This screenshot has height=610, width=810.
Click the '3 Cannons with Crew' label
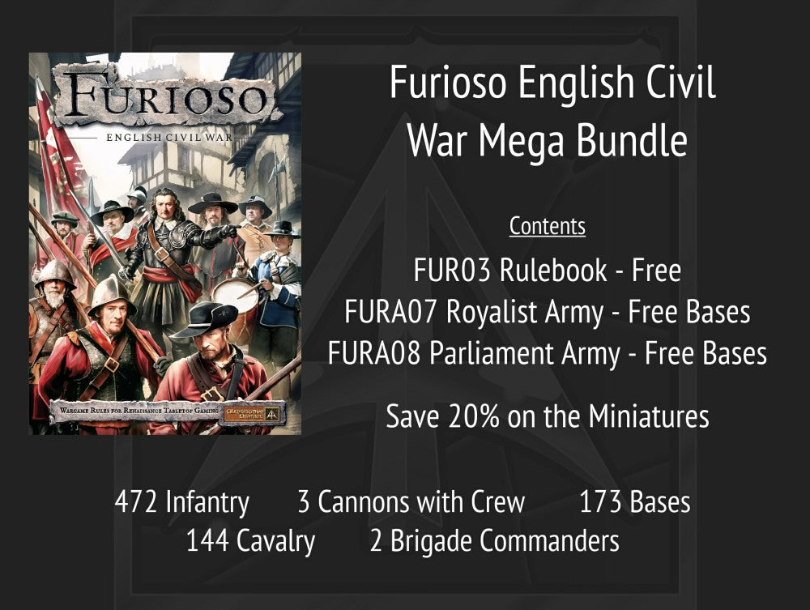[x=411, y=502]
